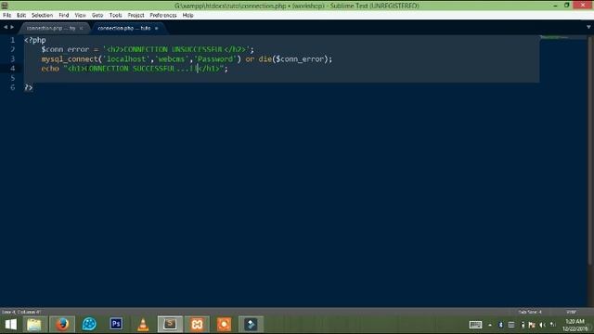Click Sublime Text title bar app icon

[x=5, y=6]
